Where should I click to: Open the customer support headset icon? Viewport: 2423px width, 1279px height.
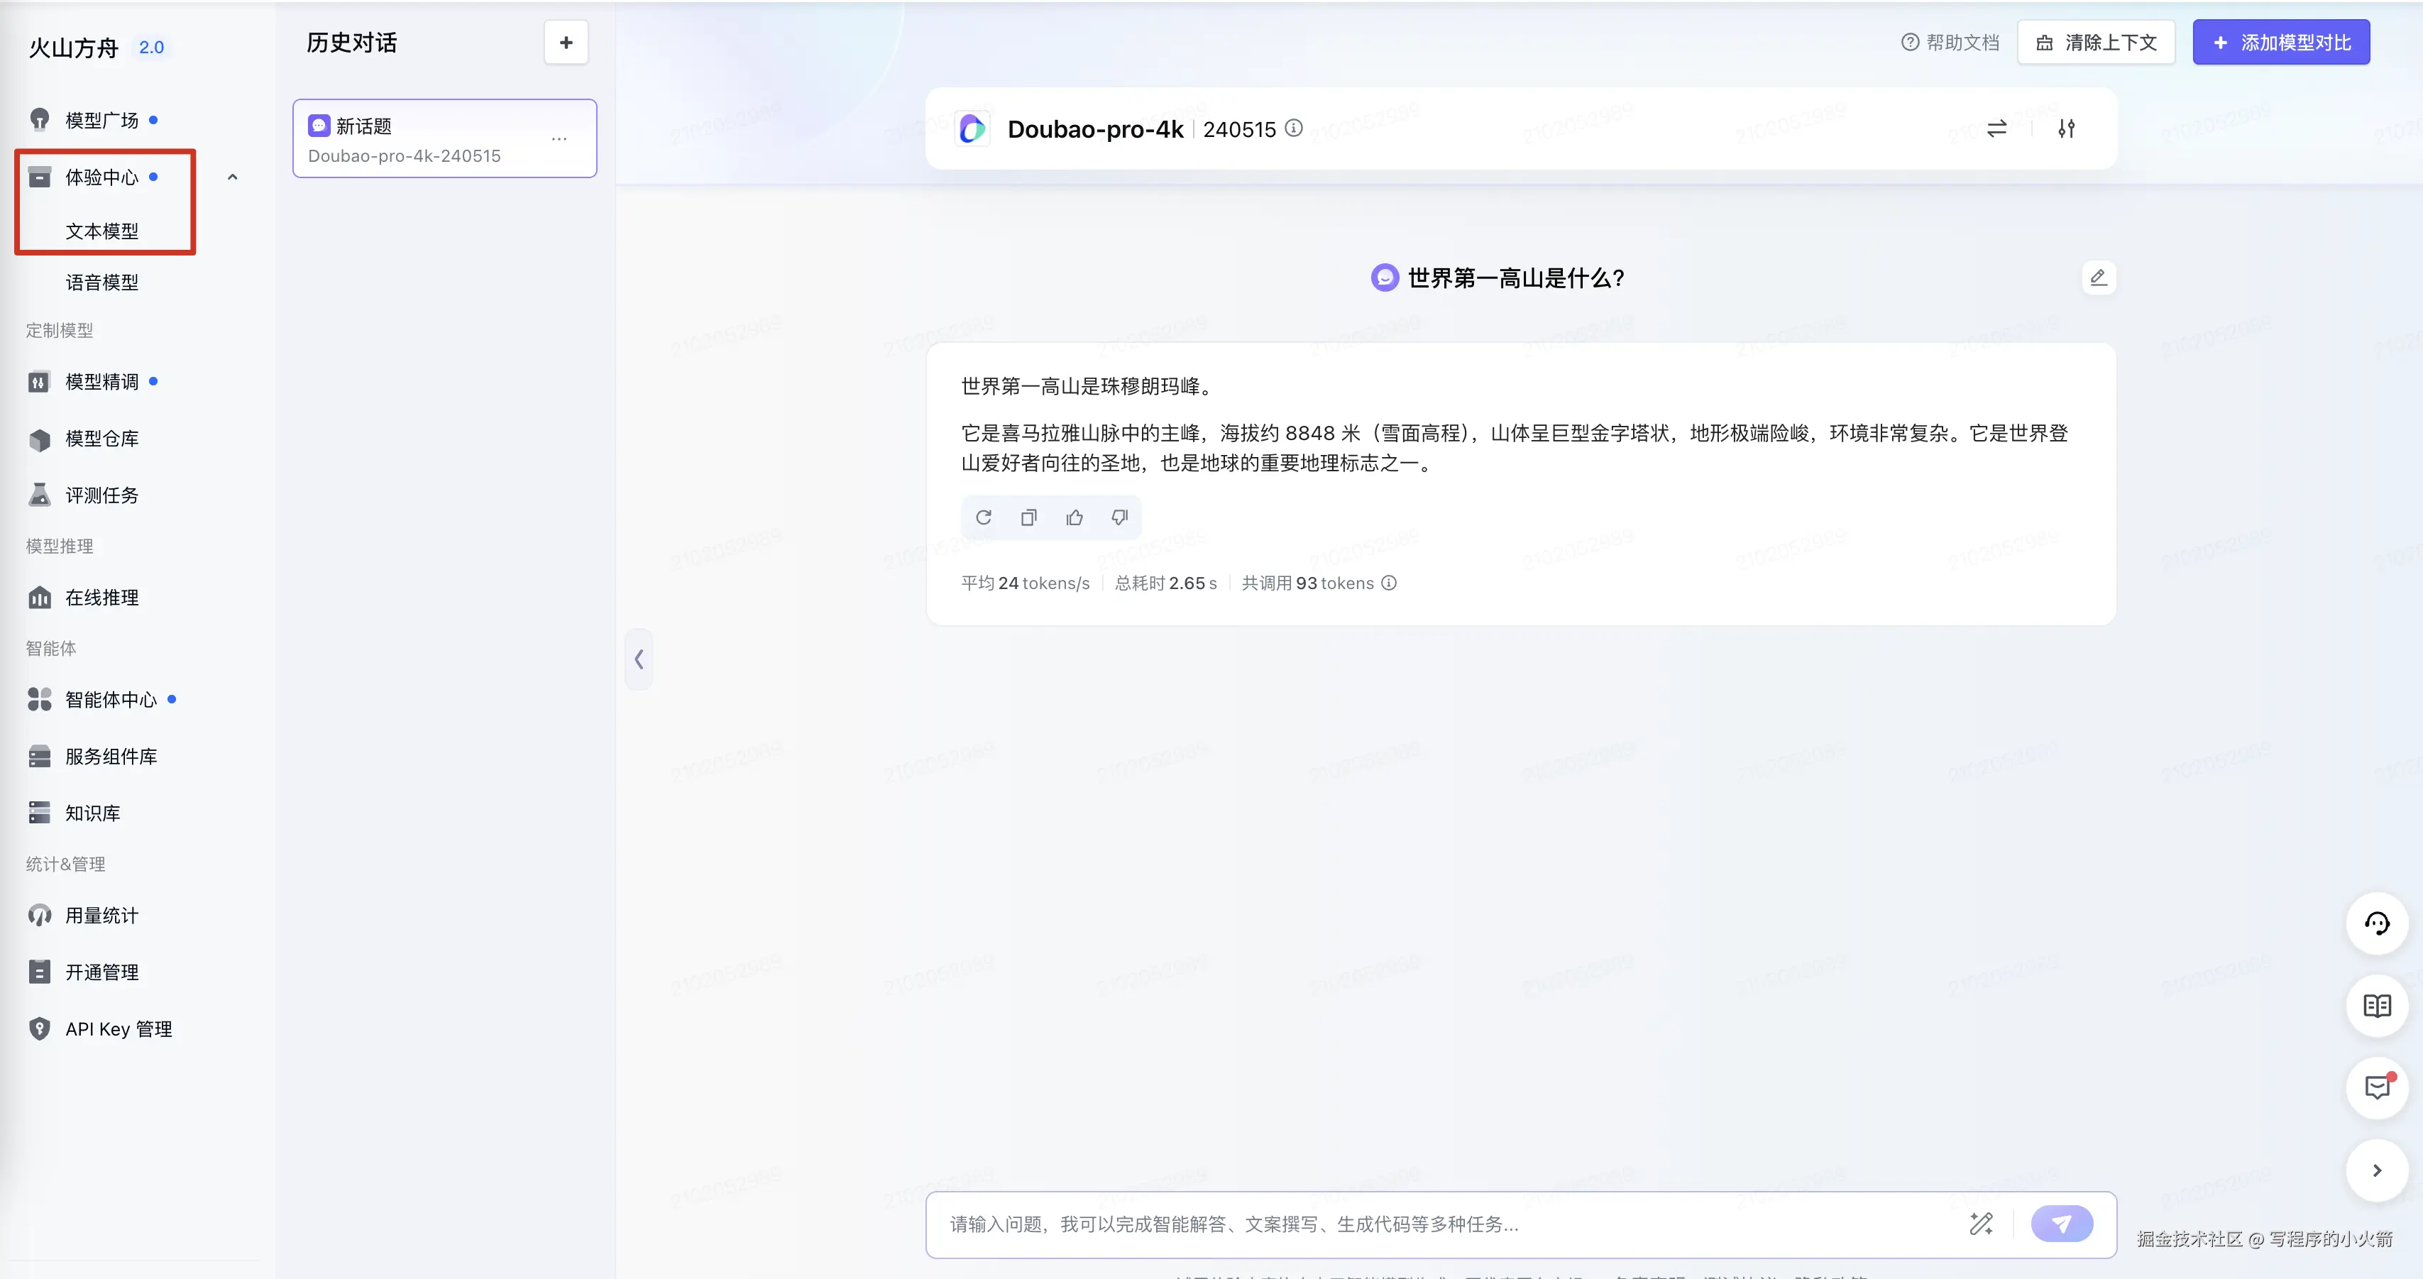tap(2377, 923)
